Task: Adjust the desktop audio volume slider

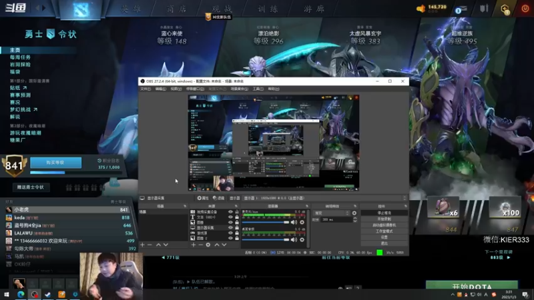Action: click(266, 239)
